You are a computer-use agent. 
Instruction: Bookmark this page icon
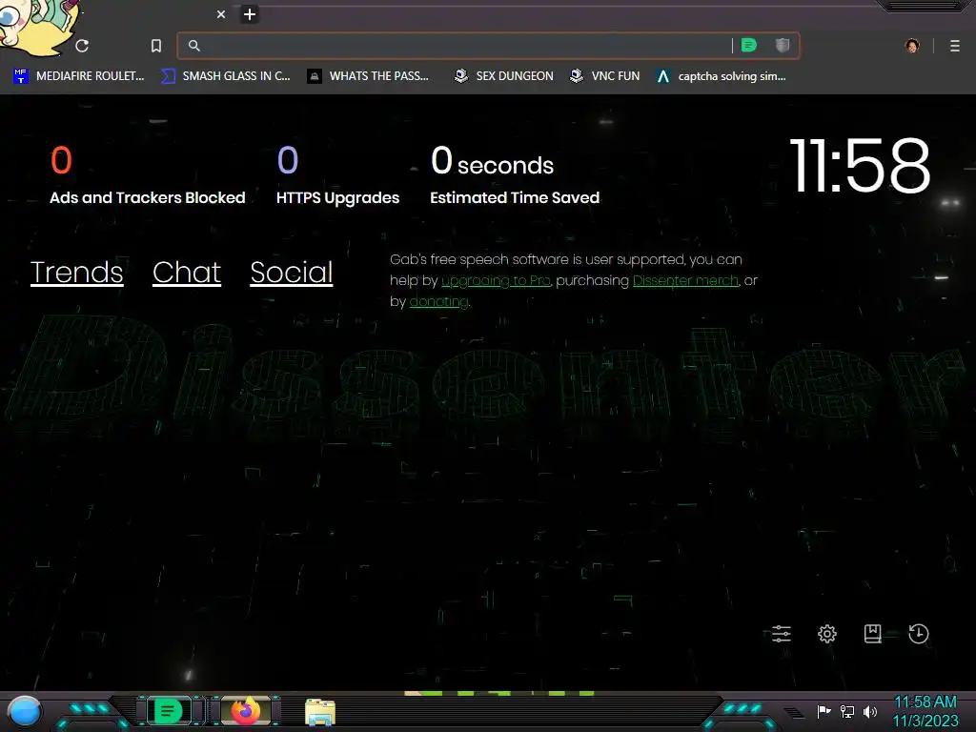tap(156, 46)
